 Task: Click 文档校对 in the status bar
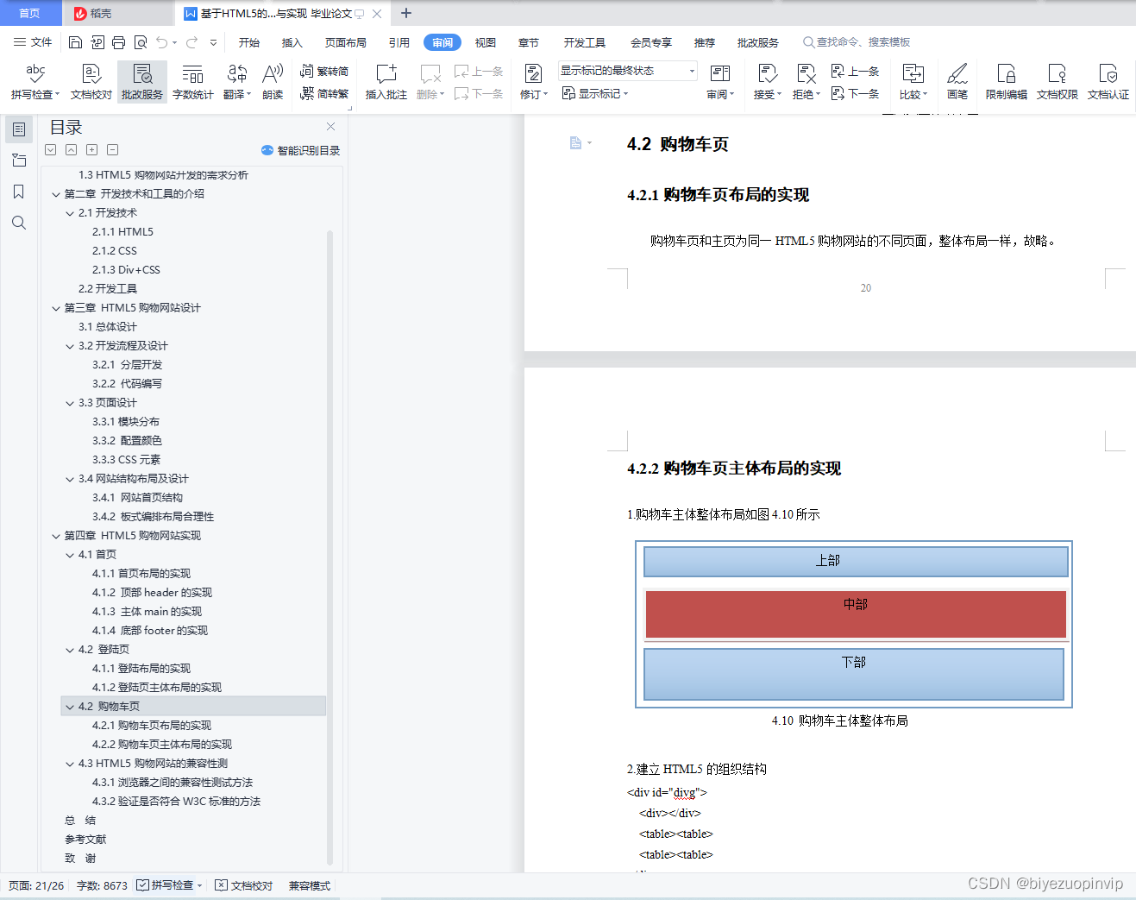pyautogui.click(x=243, y=885)
